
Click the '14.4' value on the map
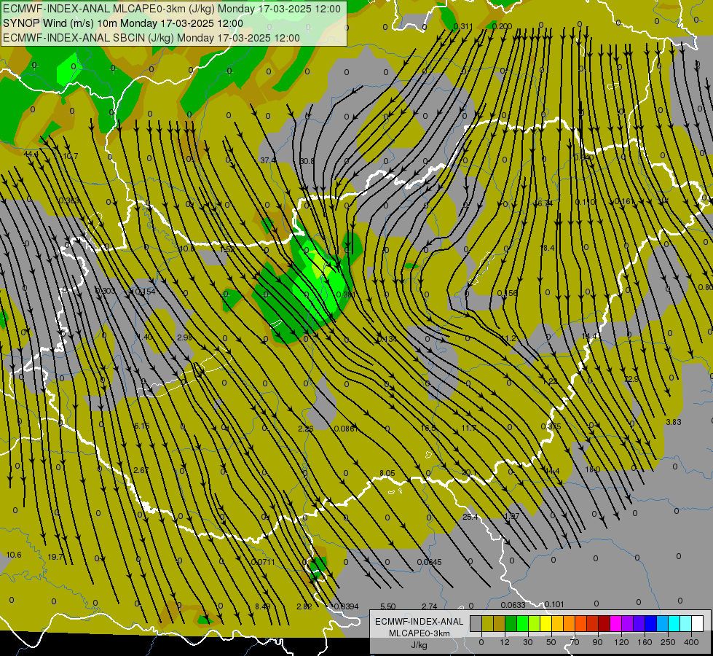589,336
